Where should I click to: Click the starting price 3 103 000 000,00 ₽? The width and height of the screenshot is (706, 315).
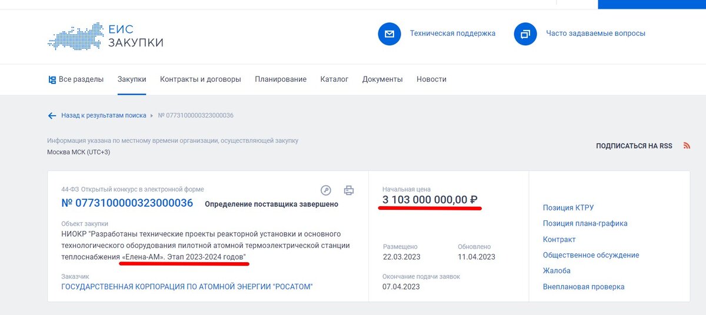[429, 200]
